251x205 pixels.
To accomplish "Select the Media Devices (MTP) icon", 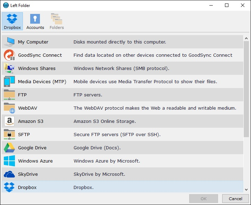I will point(9,81).
